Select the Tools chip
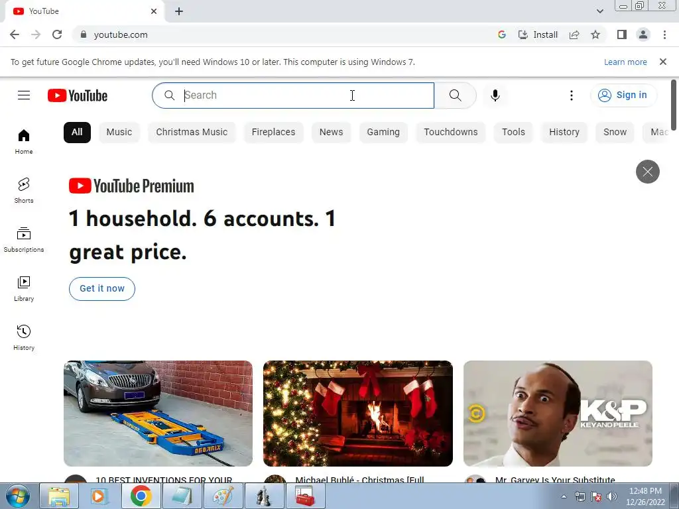Screen dimensions: 679x509 (x=513, y=132)
